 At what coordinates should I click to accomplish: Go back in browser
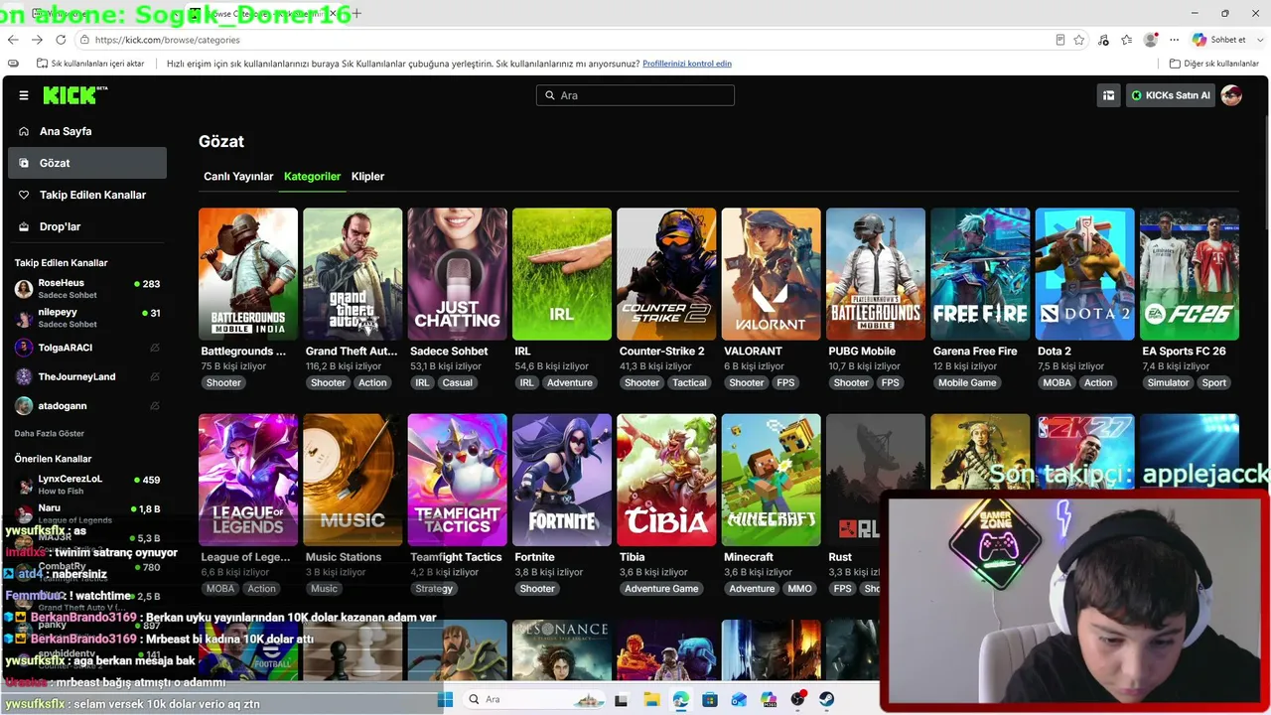click(x=13, y=40)
